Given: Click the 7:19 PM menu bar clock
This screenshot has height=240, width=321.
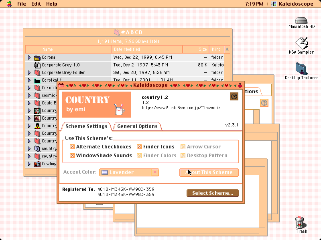Looking at the screenshot, I should coord(254,4).
